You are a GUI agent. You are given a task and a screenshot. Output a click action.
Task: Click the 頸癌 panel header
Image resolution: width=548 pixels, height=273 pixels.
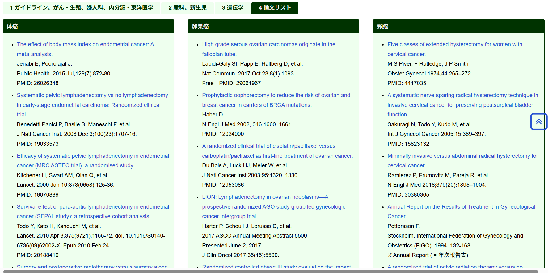[458, 26]
